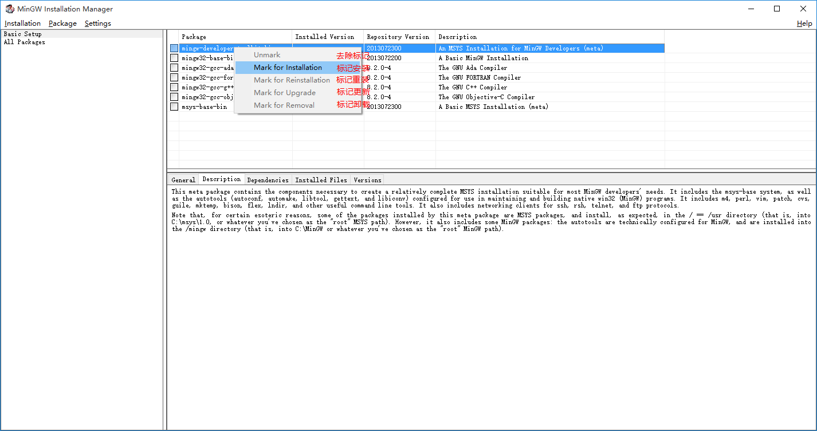Check the mingw32-gcc-ada package checkbox
The image size is (817, 431).
click(x=174, y=67)
